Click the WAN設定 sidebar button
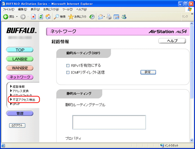 (20, 68)
